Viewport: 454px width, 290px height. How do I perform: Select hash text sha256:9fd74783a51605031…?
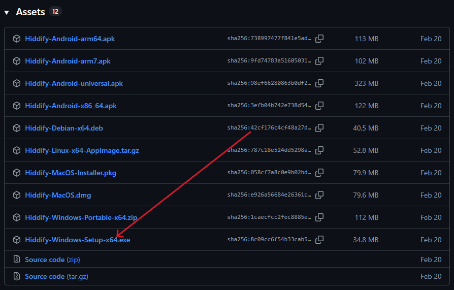click(269, 60)
